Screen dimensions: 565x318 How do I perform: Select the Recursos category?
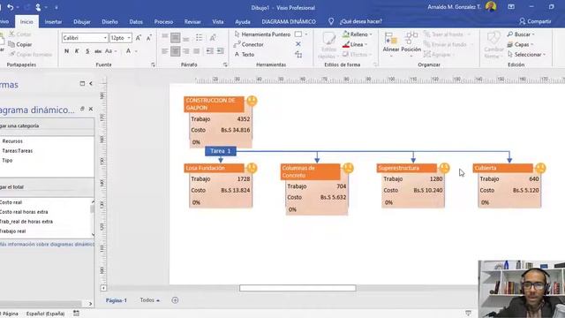12,141
